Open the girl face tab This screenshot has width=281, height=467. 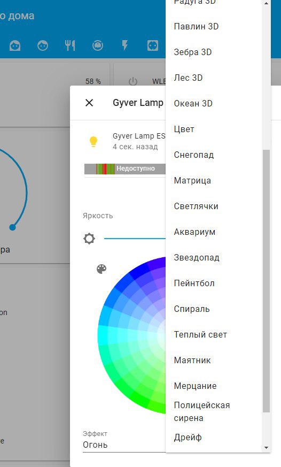tap(15, 45)
